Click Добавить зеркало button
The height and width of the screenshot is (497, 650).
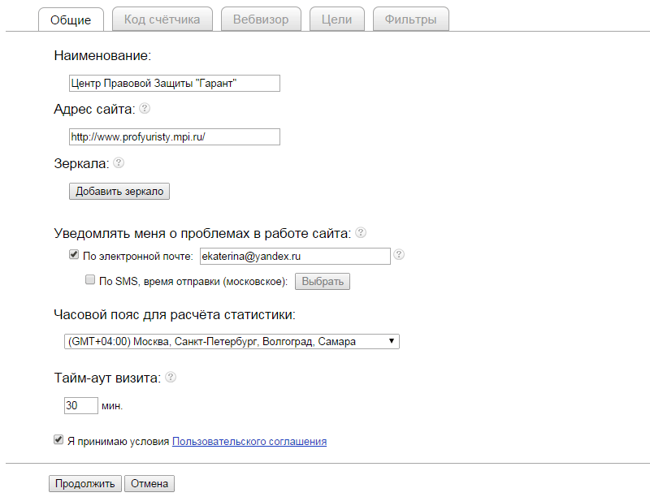(119, 192)
